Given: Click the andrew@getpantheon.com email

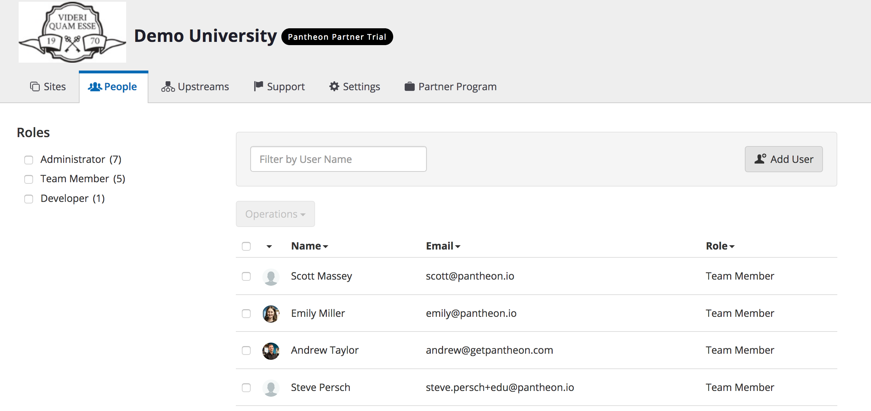Looking at the screenshot, I should 489,350.
